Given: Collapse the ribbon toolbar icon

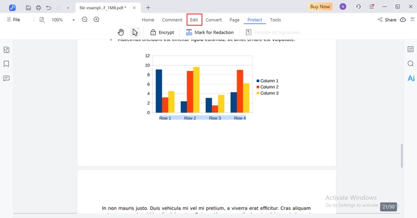Looking at the screenshot, I should pyautogui.click(x=412, y=19).
